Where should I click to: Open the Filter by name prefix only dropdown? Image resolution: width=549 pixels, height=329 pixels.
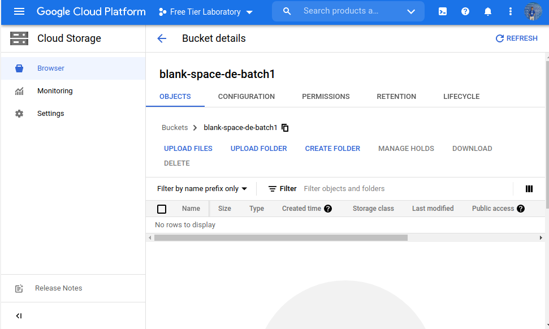(202, 189)
